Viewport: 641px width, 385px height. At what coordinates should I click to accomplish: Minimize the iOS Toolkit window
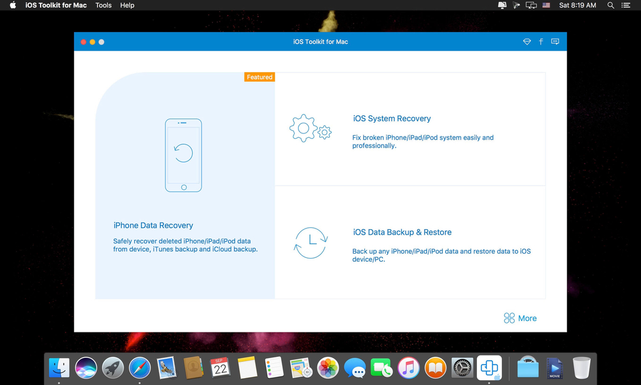(x=93, y=42)
